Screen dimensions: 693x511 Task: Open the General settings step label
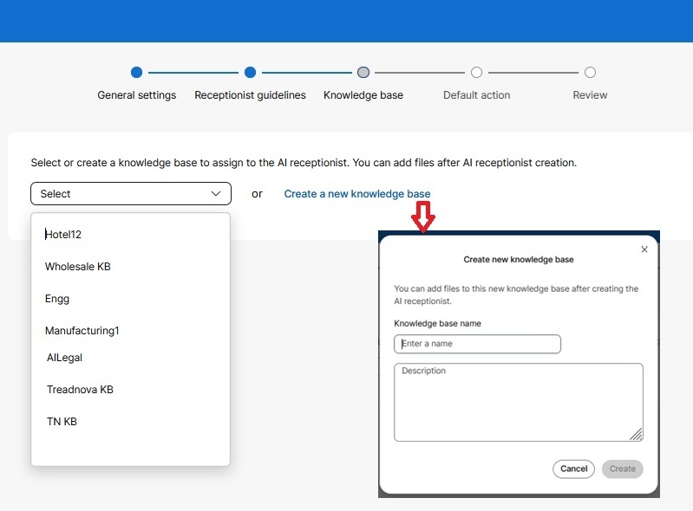pyautogui.click(x=136, y=95)
